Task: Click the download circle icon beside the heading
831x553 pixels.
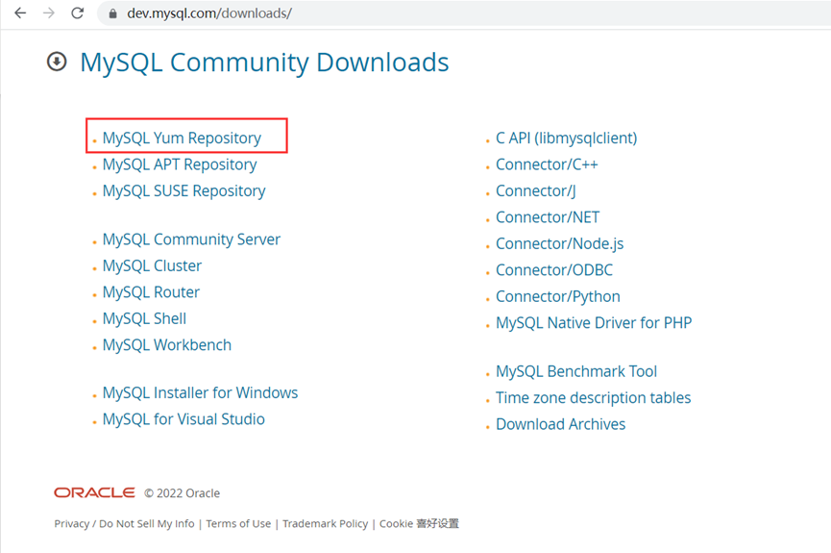Action: point(57,62)
